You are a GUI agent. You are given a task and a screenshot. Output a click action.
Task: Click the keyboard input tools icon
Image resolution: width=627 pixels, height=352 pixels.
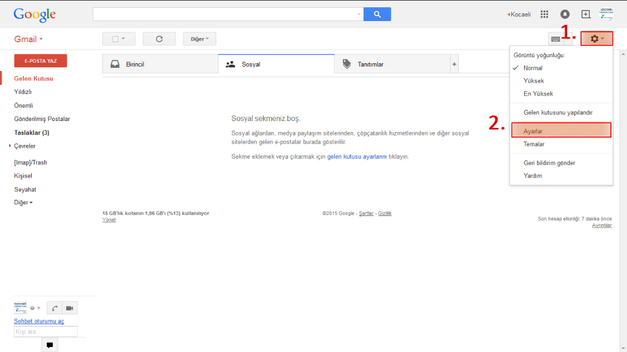(555, 39)
